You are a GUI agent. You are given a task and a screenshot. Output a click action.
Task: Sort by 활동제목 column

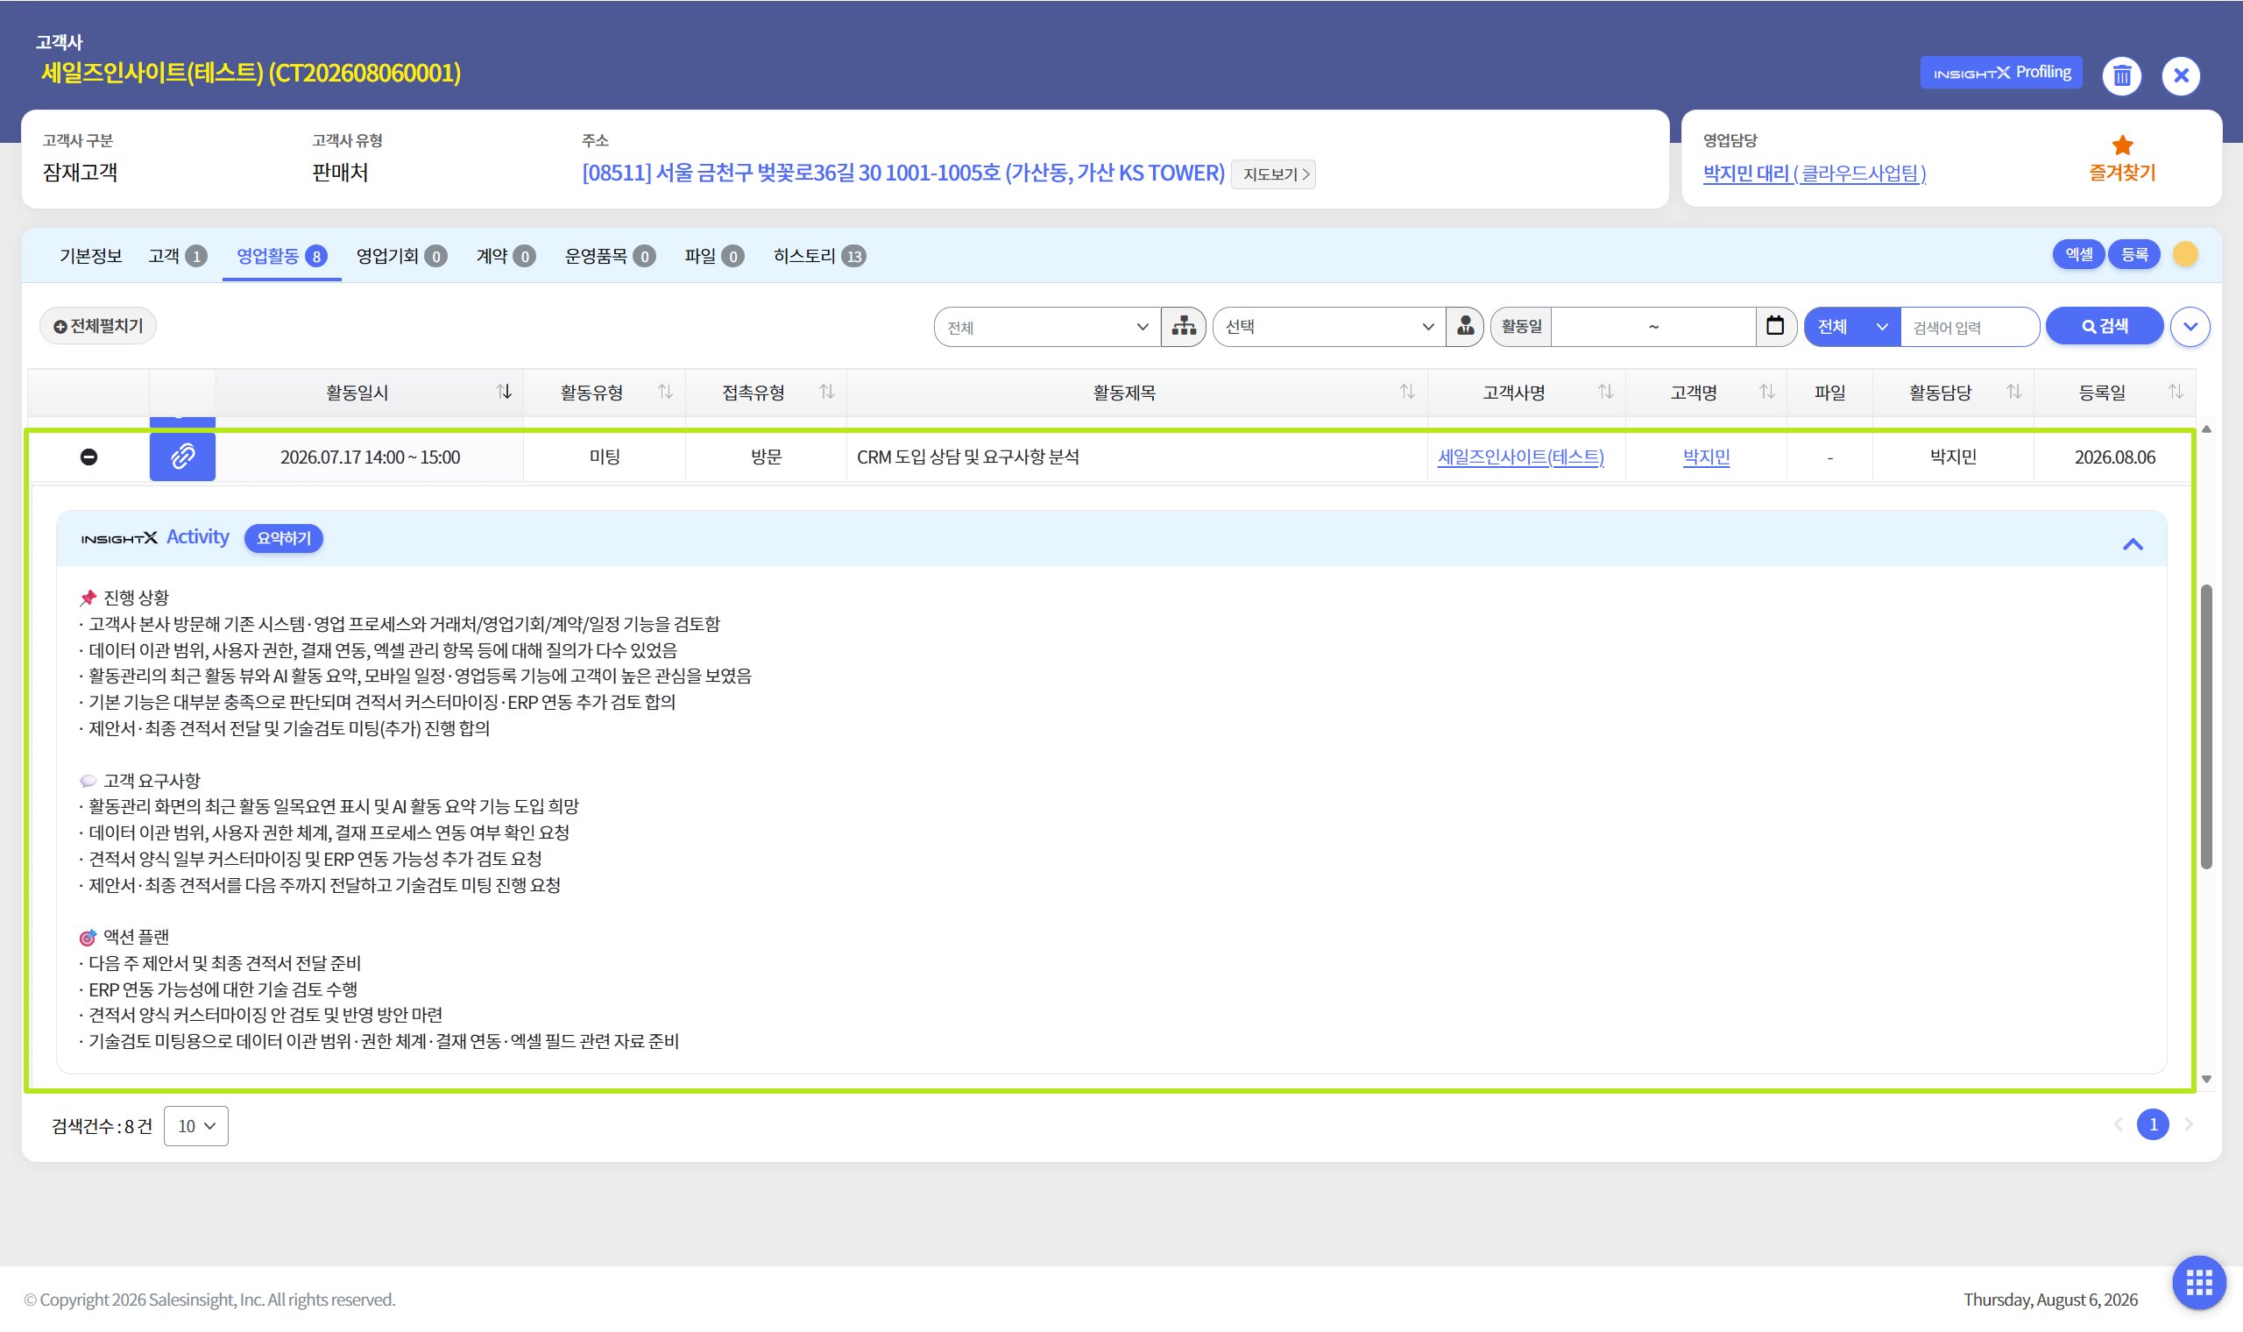[1407, 393]
